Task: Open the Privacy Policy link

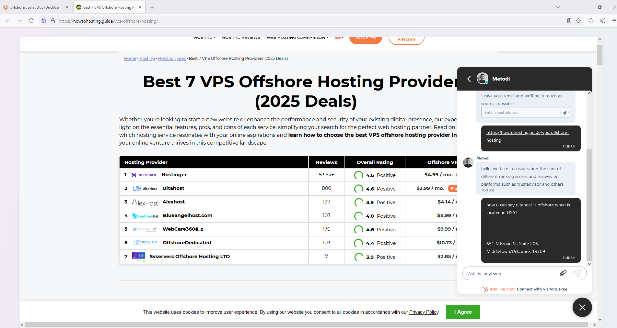Action: 424,312
